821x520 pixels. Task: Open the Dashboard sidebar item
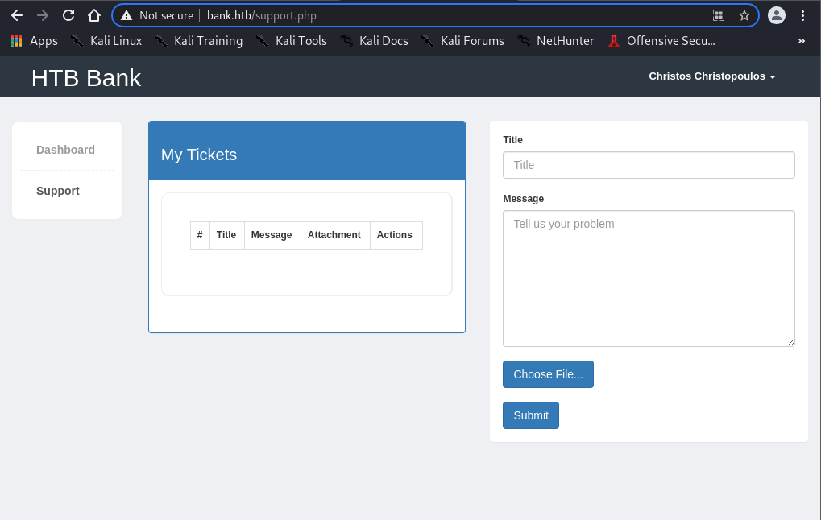click(x=65, y=150)
